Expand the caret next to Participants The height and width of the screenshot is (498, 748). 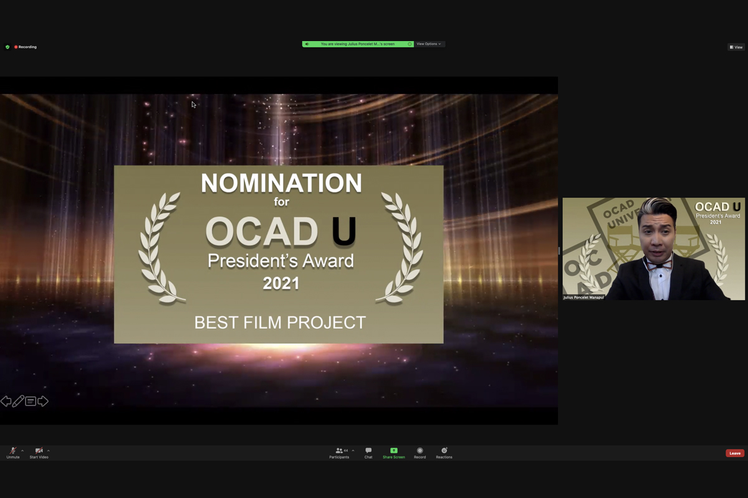(x=353, y=451)
